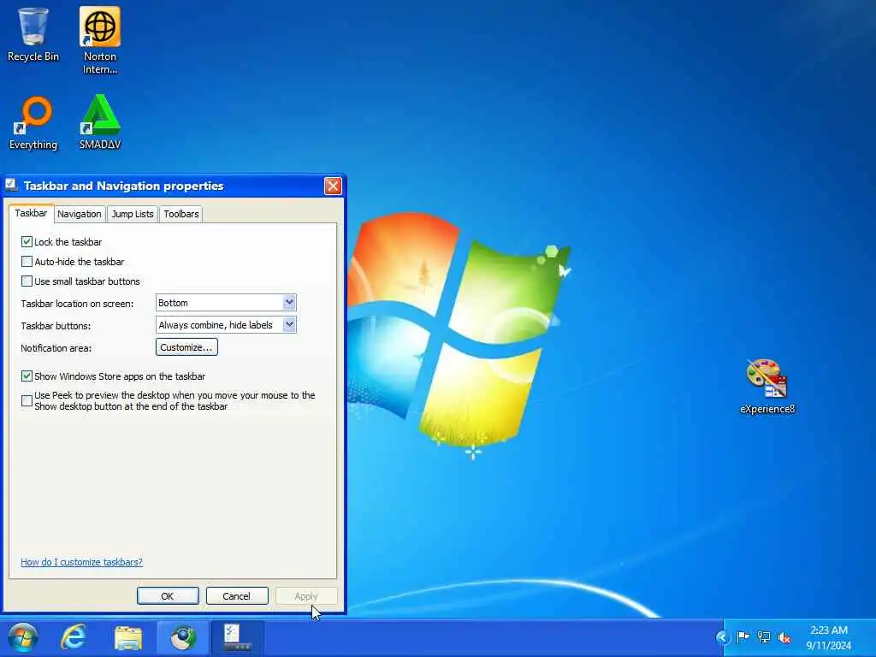Open the Action Center flag icon

743,637
